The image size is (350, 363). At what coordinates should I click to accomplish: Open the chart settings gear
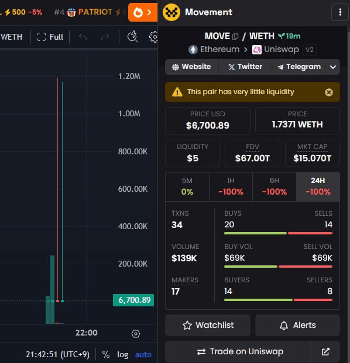[x=153, y=37]
